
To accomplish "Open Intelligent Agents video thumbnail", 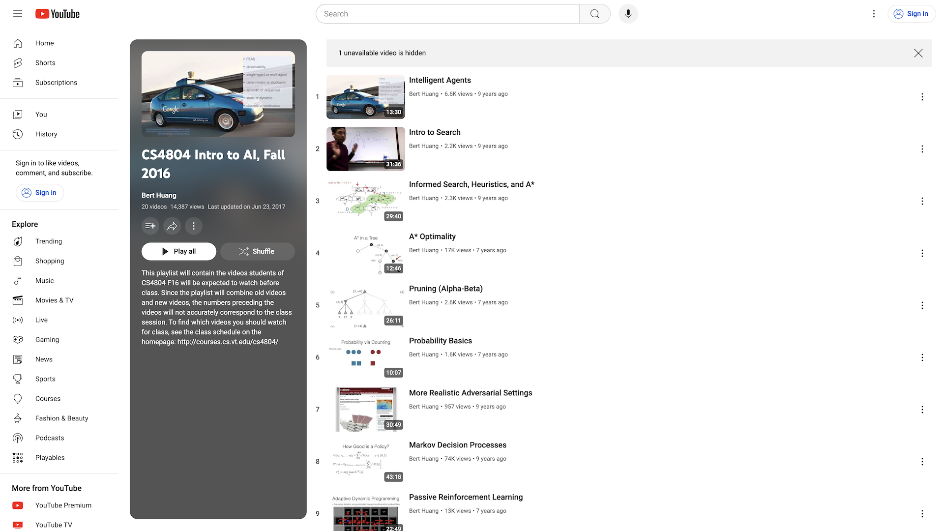I will (366, 97).
